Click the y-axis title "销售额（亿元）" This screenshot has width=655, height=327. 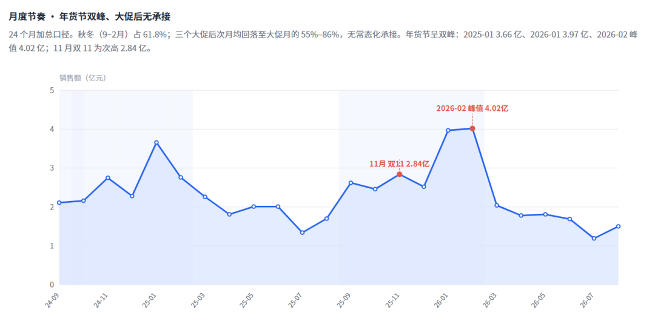point(82,78)
